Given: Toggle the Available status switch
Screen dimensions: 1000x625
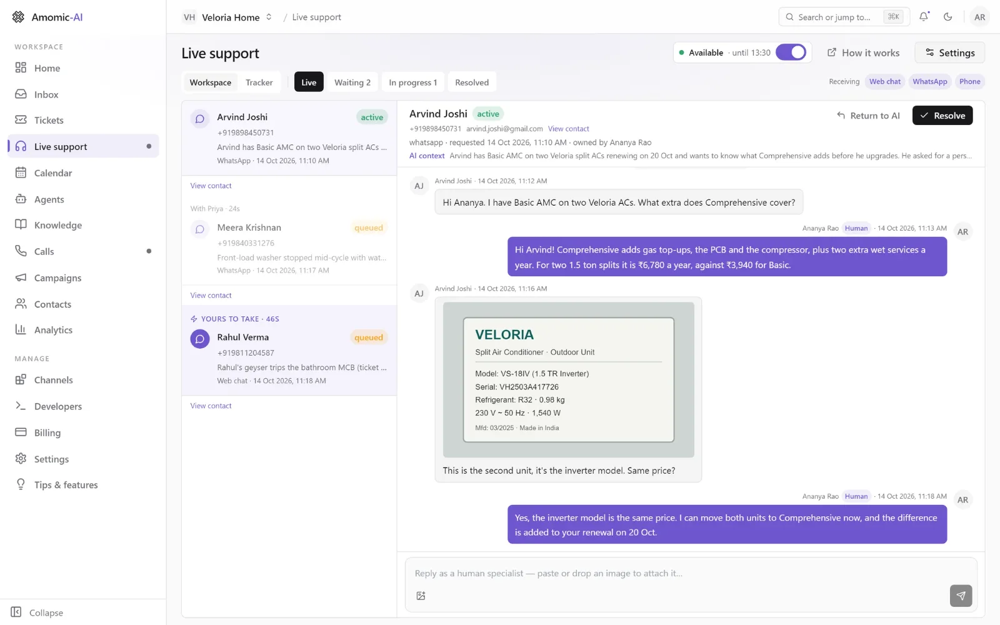Looking at the screenshot, I should point(791,52).
